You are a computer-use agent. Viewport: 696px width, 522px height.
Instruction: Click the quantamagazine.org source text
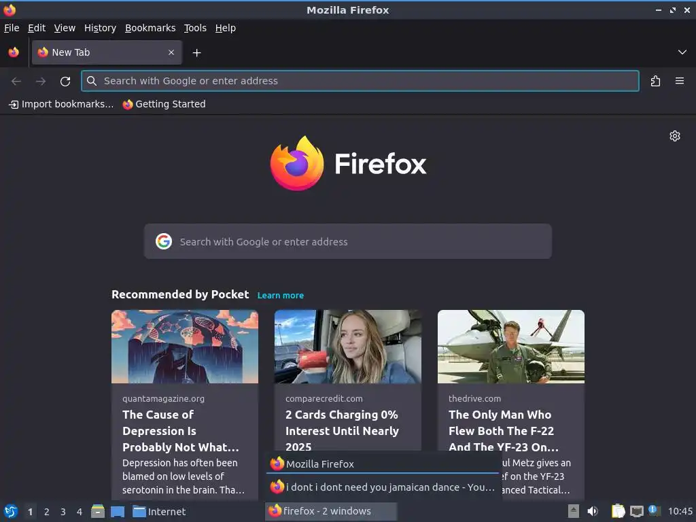pos(163,398)
